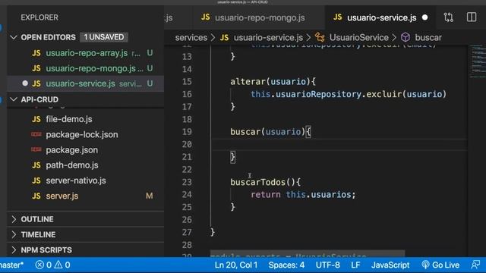Click the UsuarioService class breadcrumb

(x=358, y=37)
